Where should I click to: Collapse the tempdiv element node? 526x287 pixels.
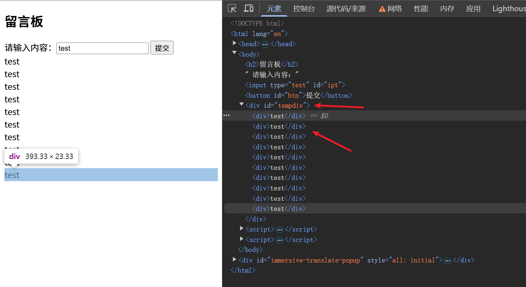pyautogui.click(x=241, y=104)
